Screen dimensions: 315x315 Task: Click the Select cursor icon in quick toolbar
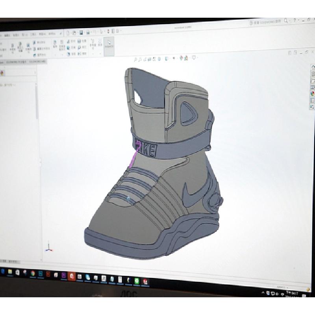(x=102, y=32)
